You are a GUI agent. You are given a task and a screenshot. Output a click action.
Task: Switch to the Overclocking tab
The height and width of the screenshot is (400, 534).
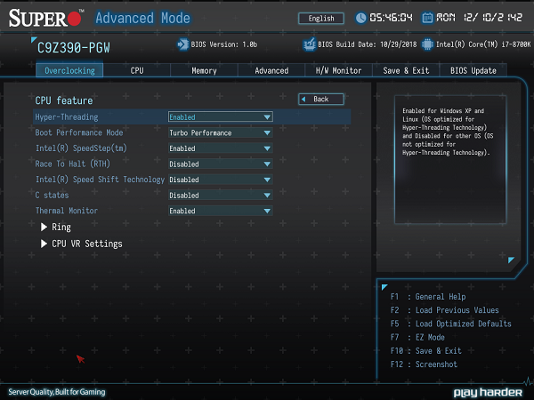[x=69, y=70]
